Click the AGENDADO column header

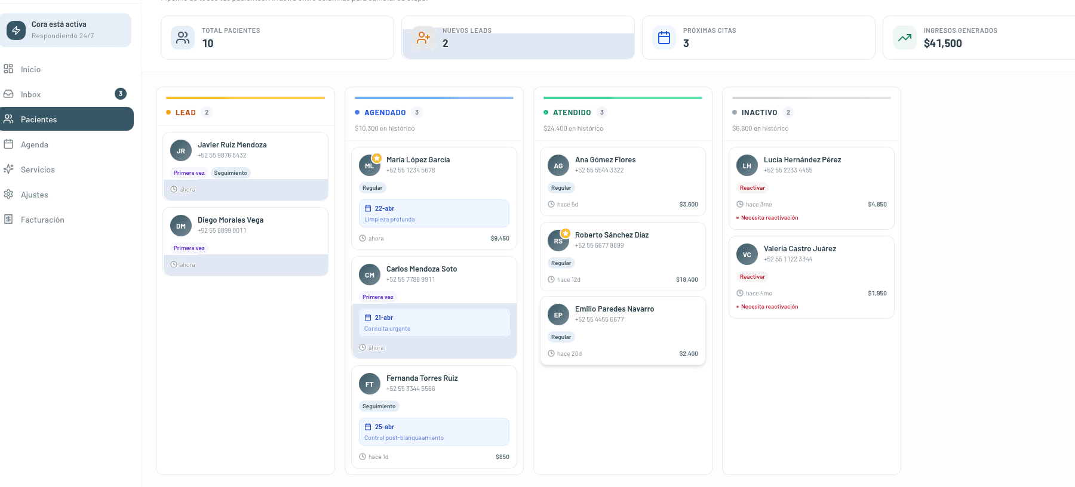385,112
